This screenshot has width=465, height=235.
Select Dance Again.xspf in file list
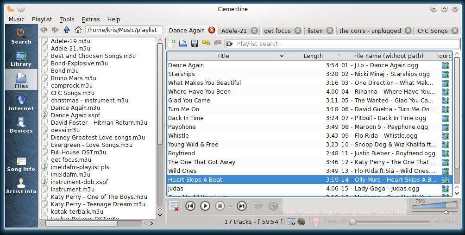pyautogui.click(x=75, y=115)
